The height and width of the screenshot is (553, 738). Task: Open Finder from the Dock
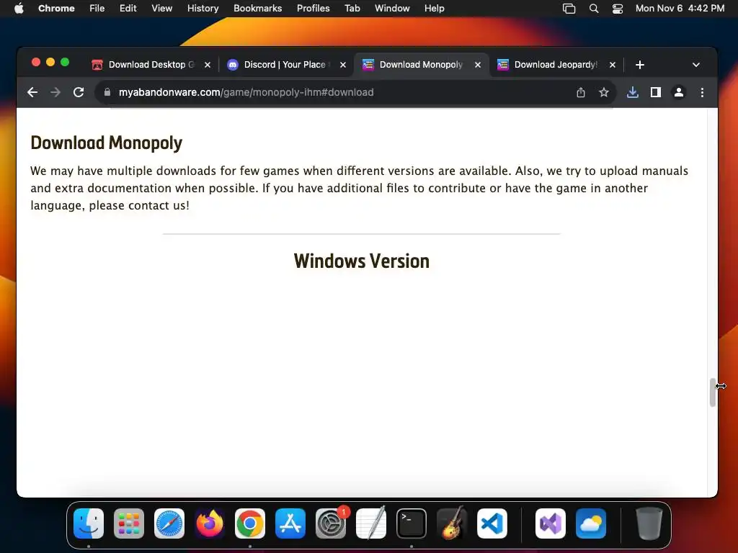[x=89, y=523]
